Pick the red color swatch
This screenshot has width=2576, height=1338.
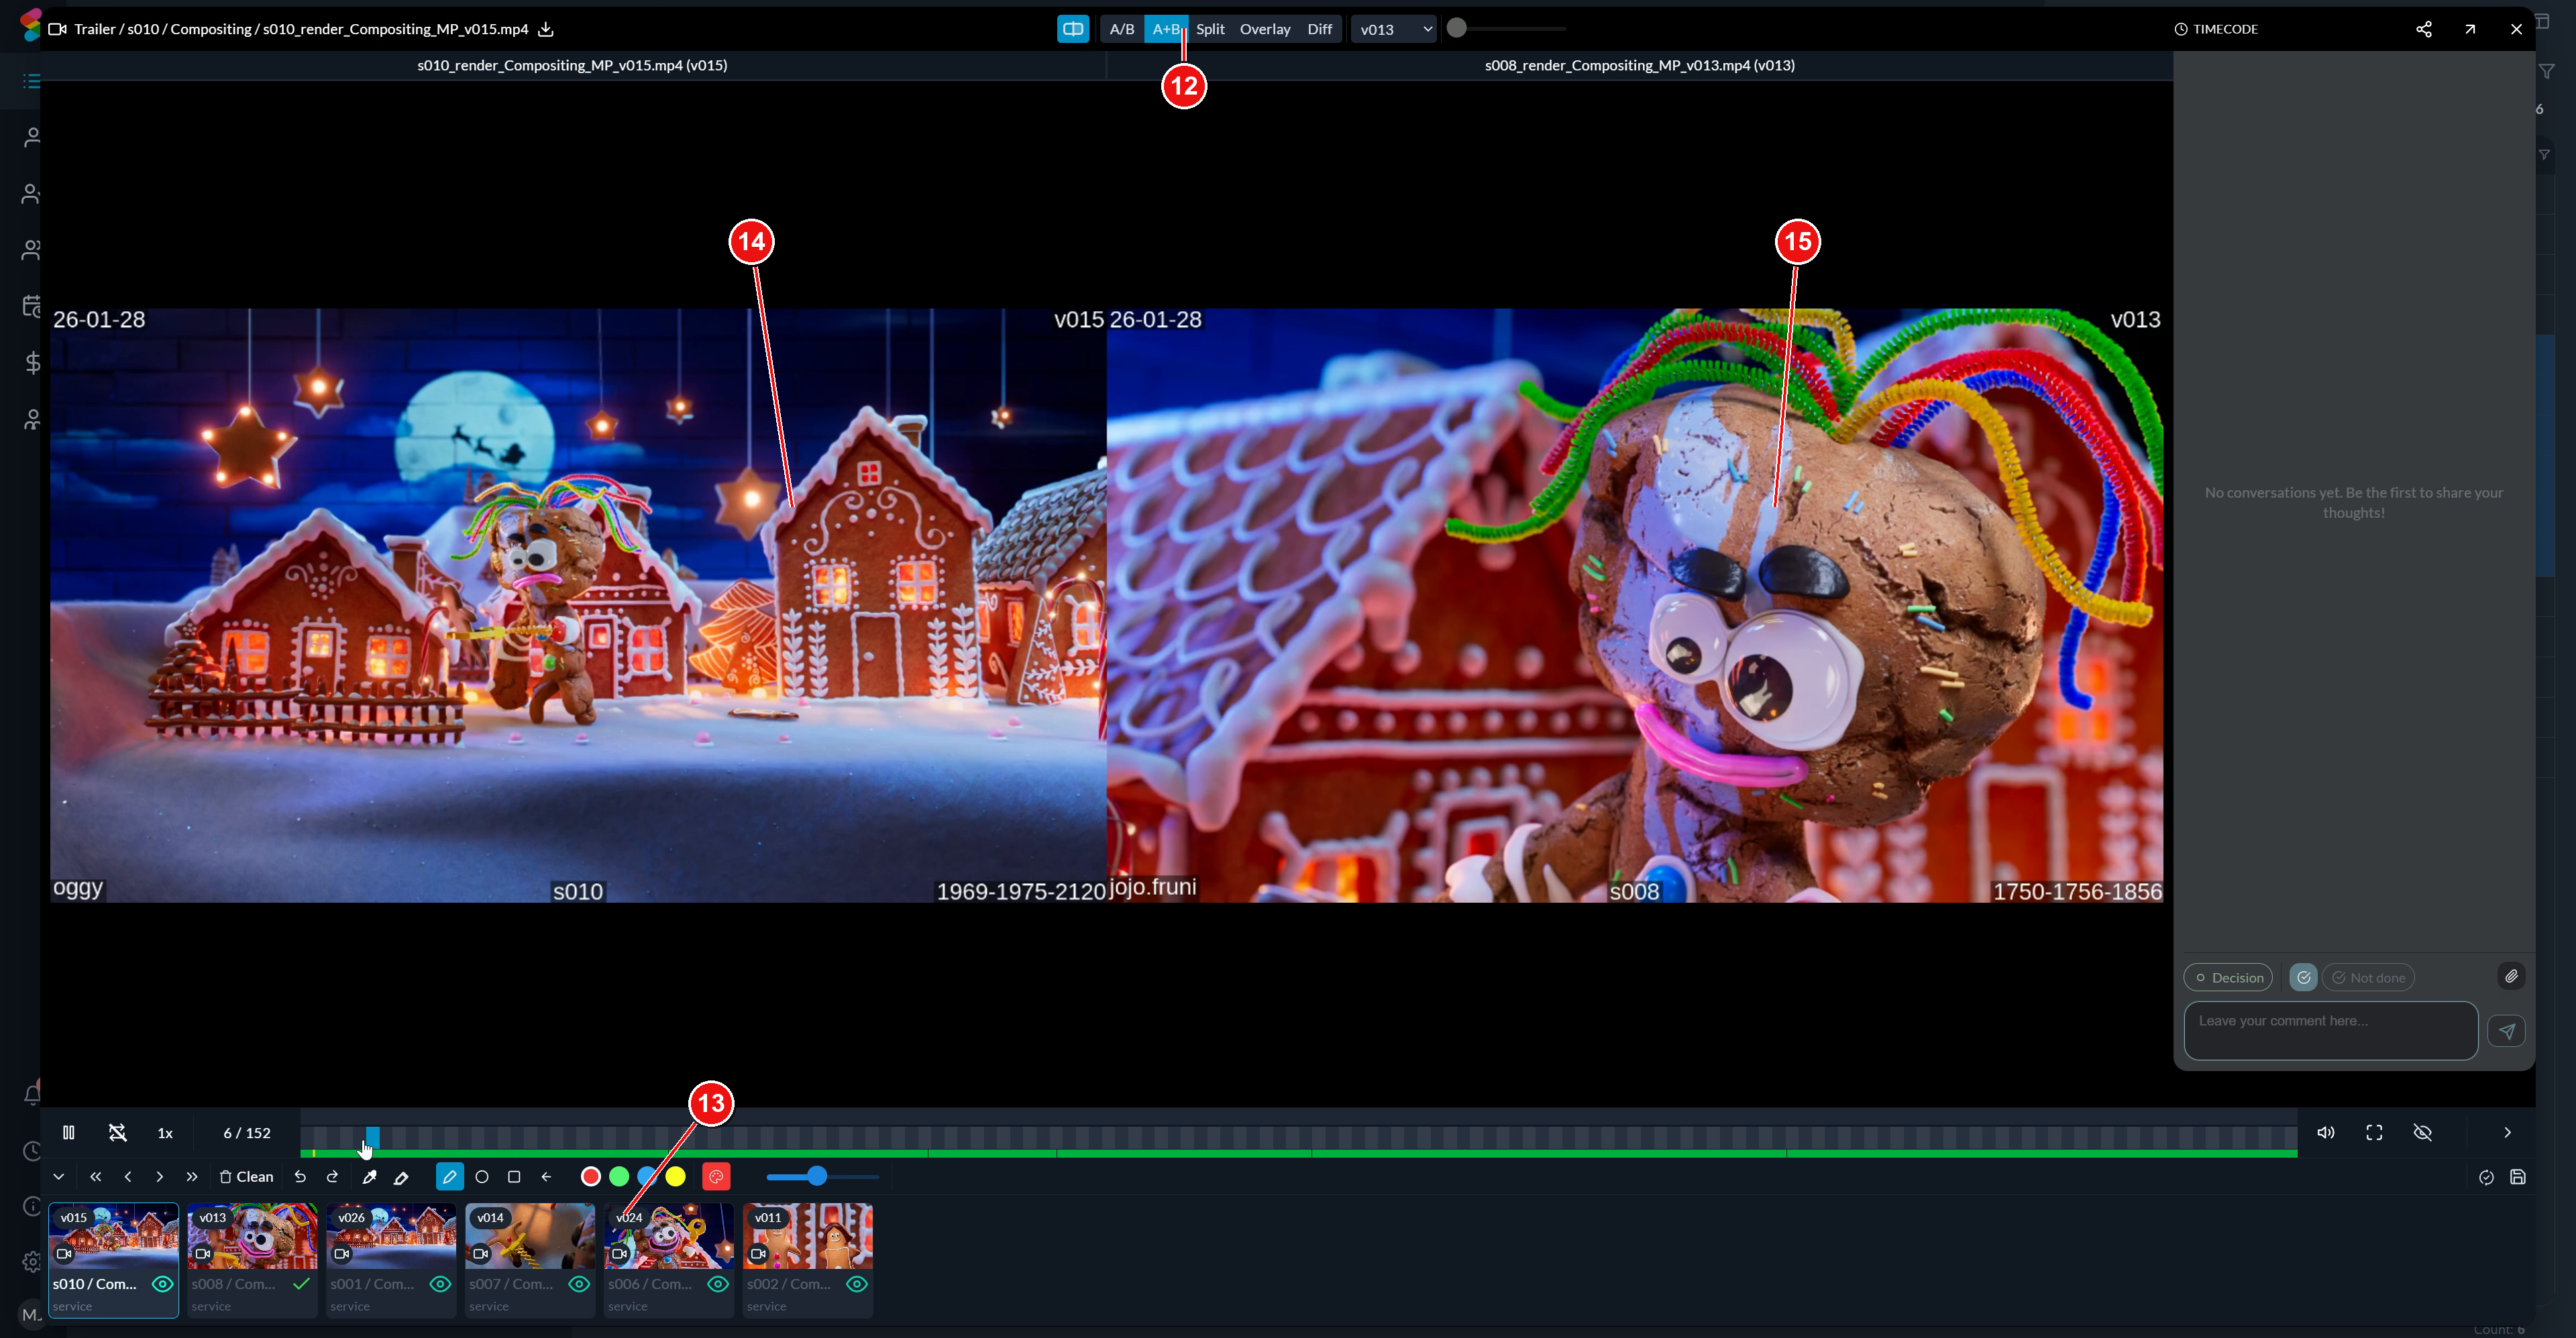point(590,1177)
